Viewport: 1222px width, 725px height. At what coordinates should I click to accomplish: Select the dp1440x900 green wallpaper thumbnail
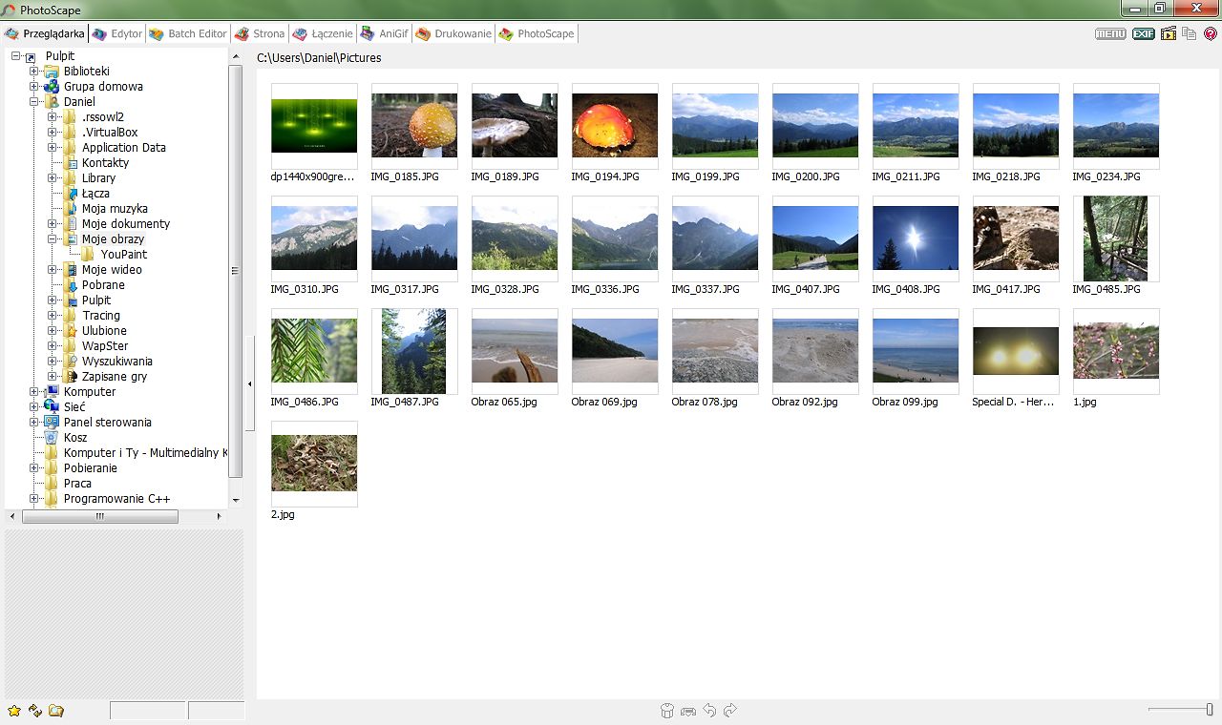coord(314,126)
